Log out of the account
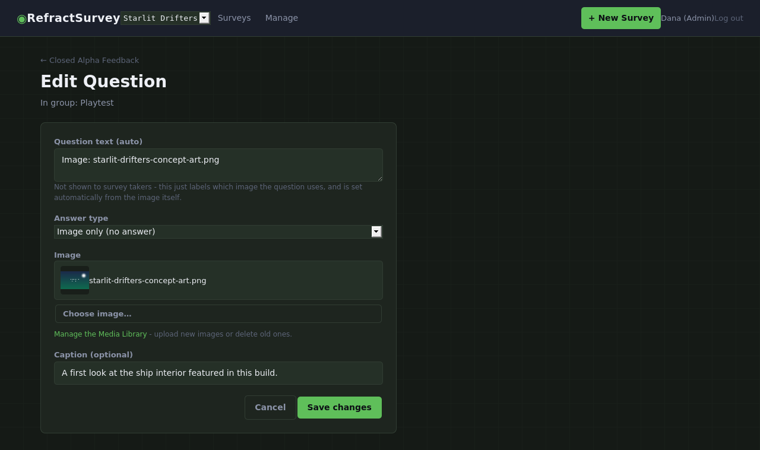Viewport: 760px width, 450px height. 729,18
